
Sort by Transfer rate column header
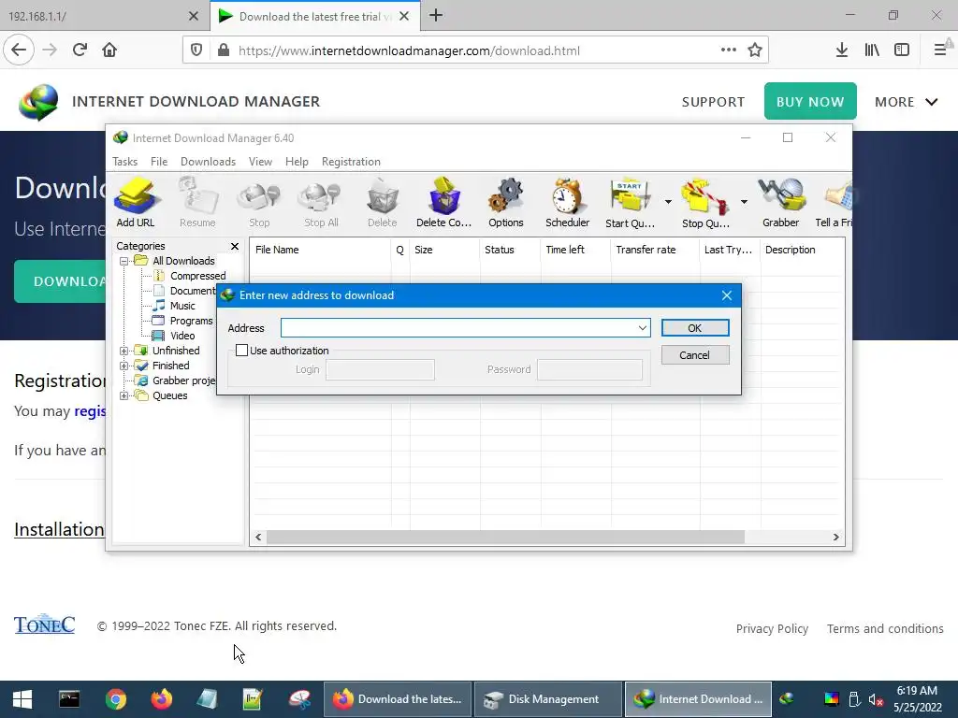click(x=655, y=250)
